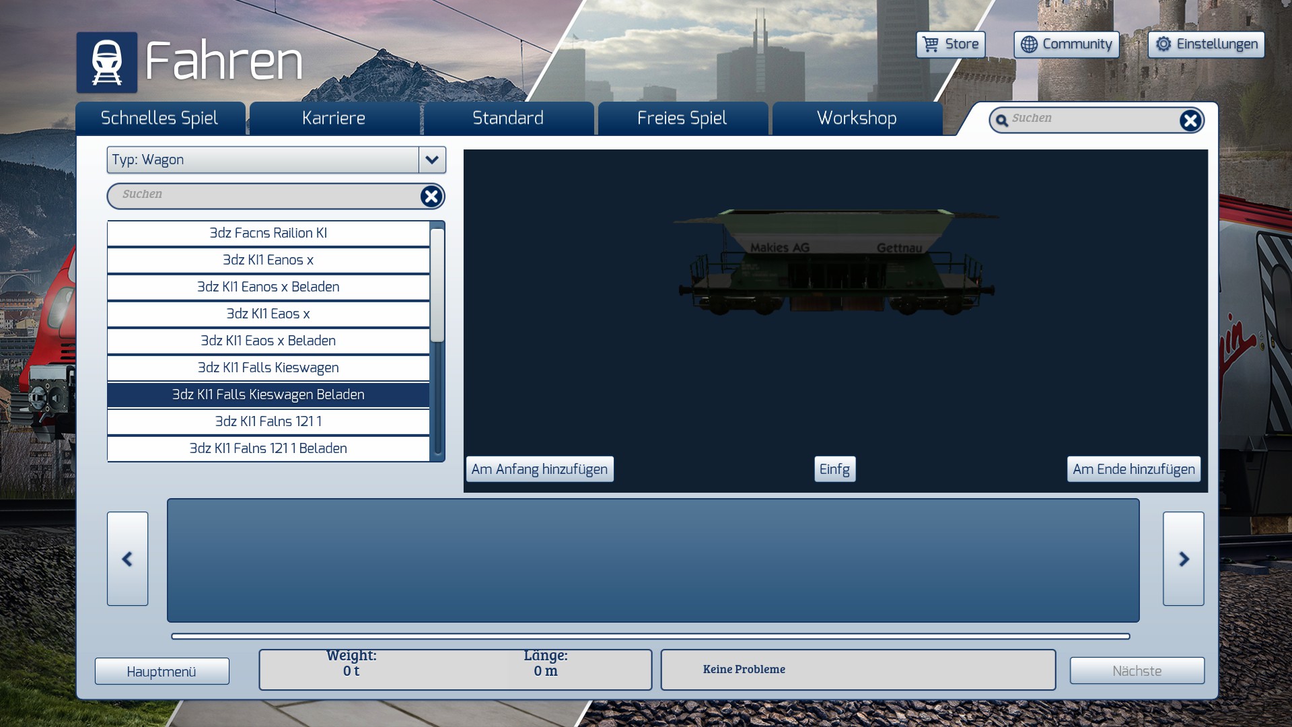Click the magnifier icon in top search
1292x727 pixels.
tap(1002, 120)
